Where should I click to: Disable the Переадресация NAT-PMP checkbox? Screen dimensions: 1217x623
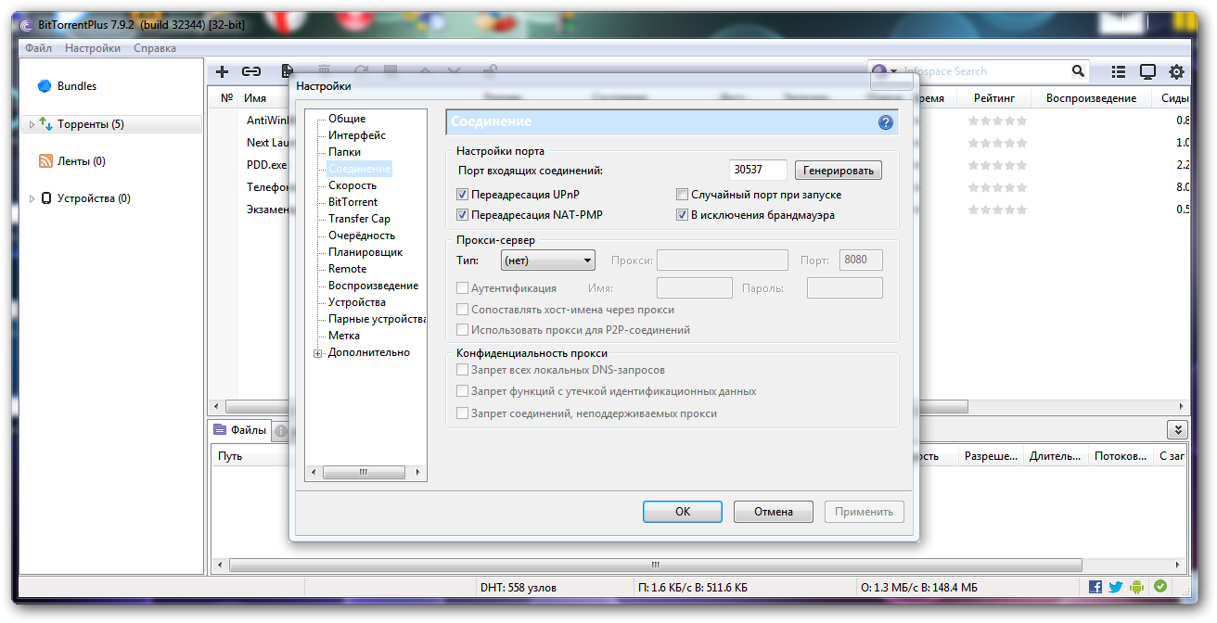point(463,215)
